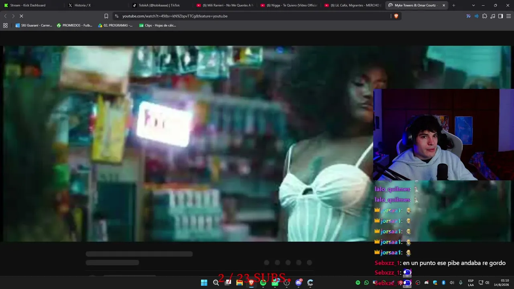
Task: Click the OBS icon in system tray
Action: coord(418,283)
